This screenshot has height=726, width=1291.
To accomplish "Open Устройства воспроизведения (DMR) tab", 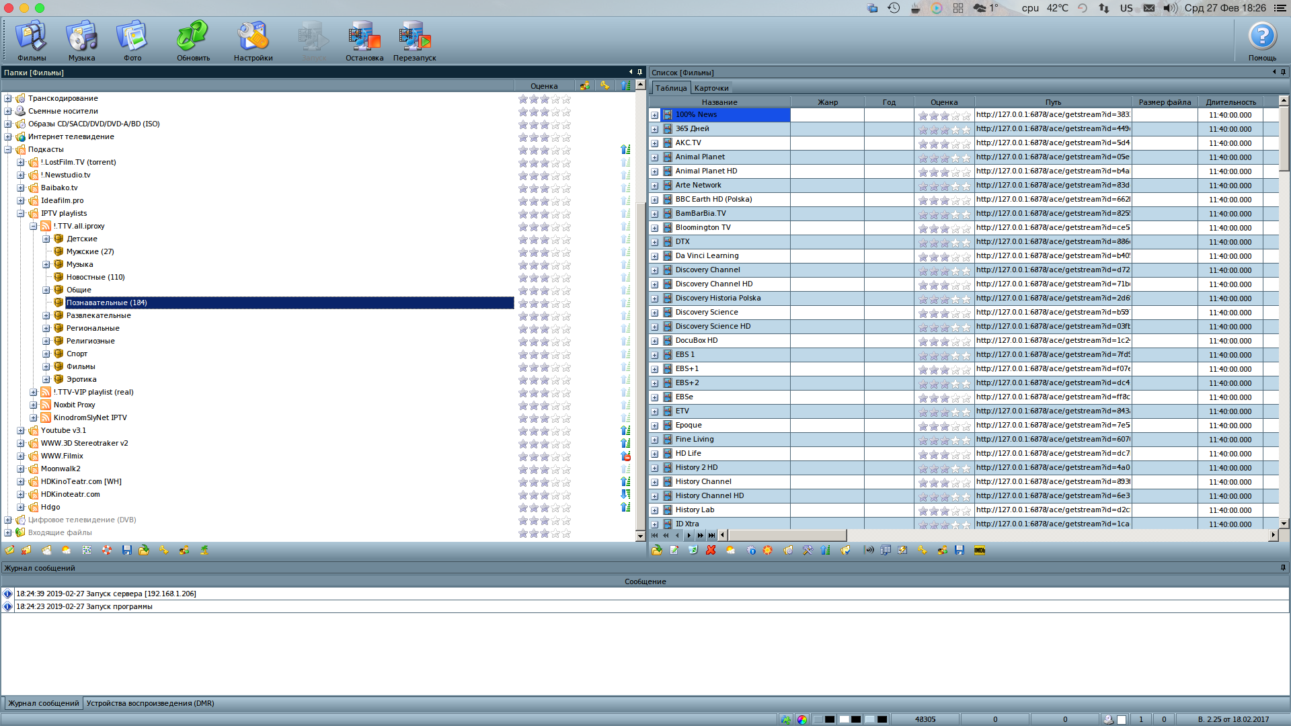I will tap(150, 703).
